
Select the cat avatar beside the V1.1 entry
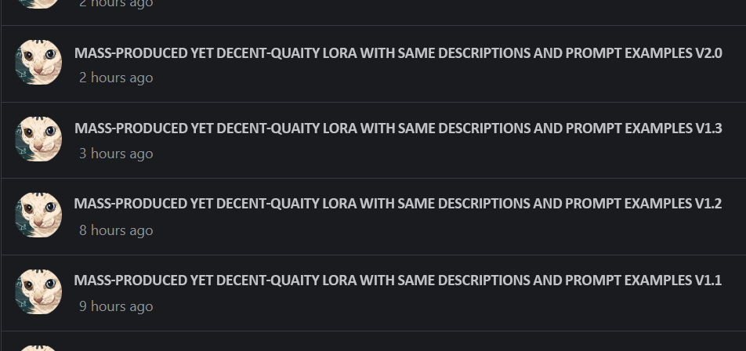[38, 291]
